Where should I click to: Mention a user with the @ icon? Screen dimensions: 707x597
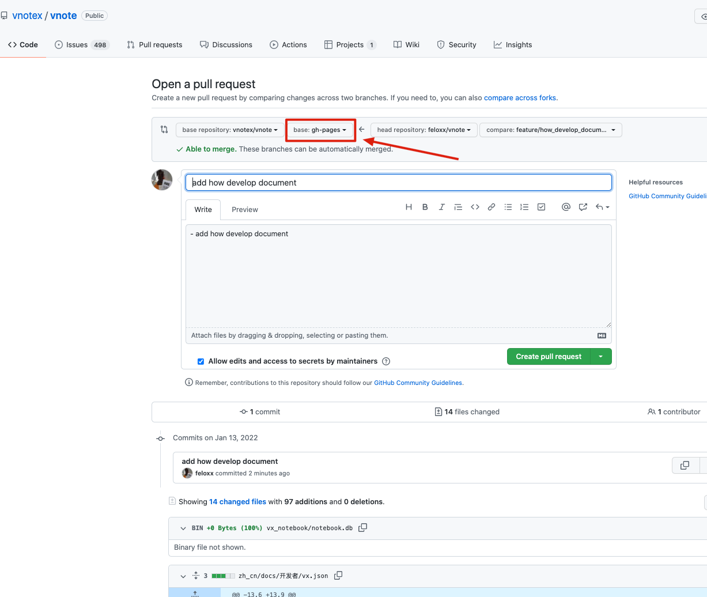[x=566, y=207]
